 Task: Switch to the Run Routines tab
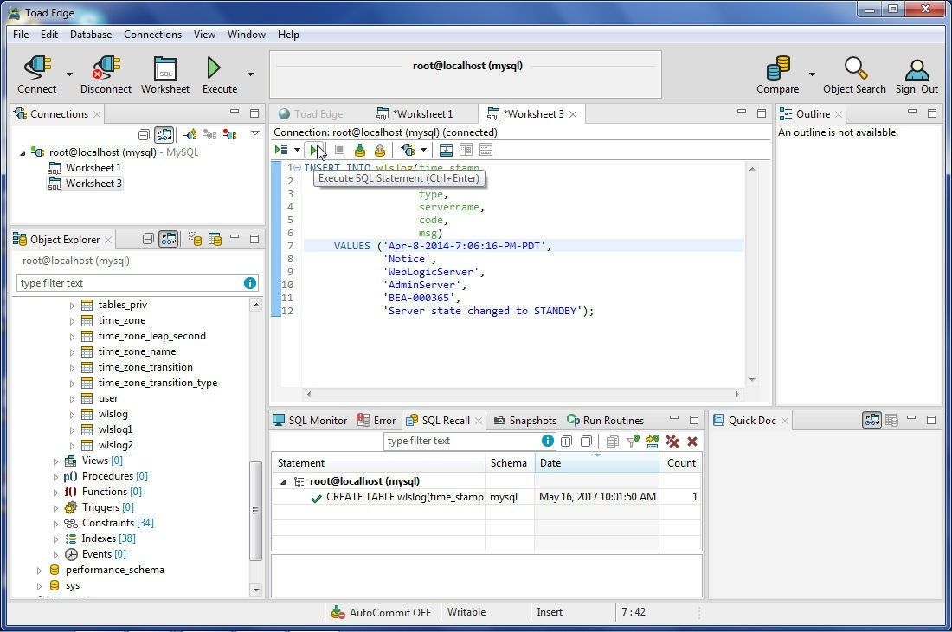[605, 421]
